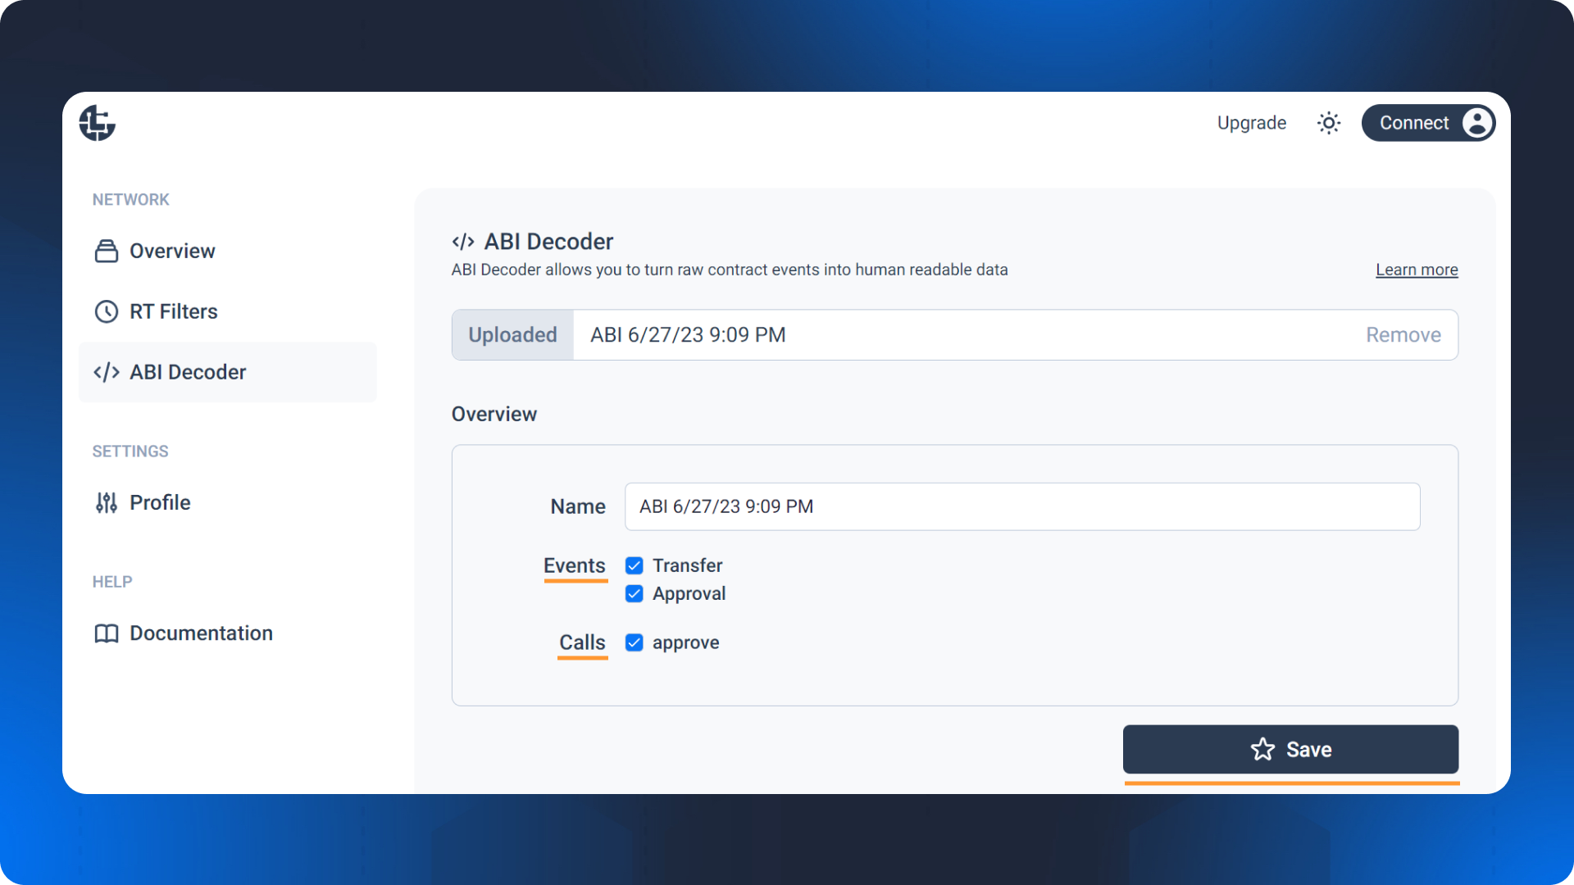Click the RT Filters clock icon
Viewport: 1574px width, 885px height.
(x=107, y=311)
